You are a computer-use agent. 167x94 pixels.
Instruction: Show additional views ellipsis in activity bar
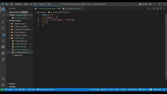click(3, 66)
